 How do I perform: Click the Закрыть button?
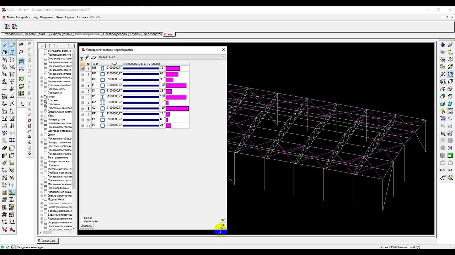86,226
